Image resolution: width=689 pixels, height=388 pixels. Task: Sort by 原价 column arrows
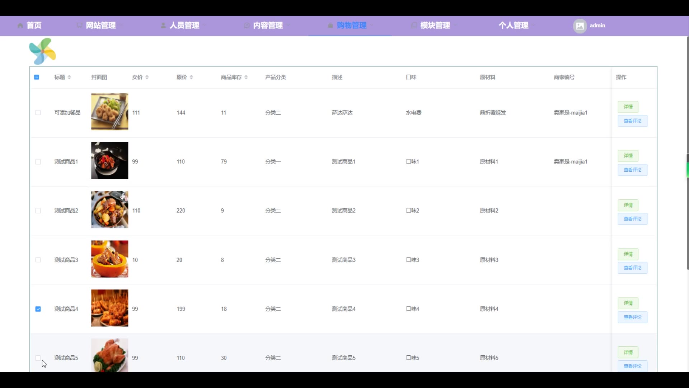pos(191,77)
